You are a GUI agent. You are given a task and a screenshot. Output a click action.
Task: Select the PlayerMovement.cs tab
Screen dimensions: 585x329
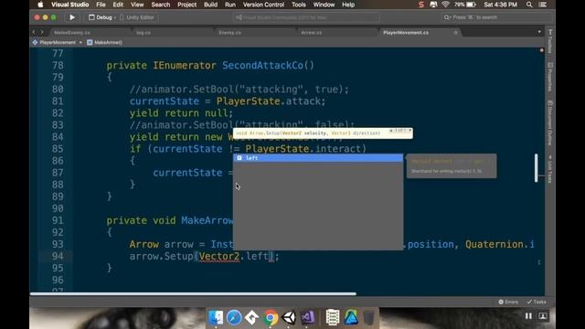point(406,33)
